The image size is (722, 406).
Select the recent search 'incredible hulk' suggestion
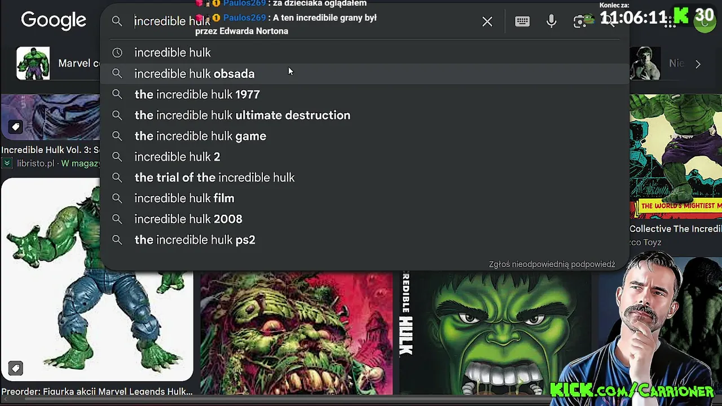(364, 52)
